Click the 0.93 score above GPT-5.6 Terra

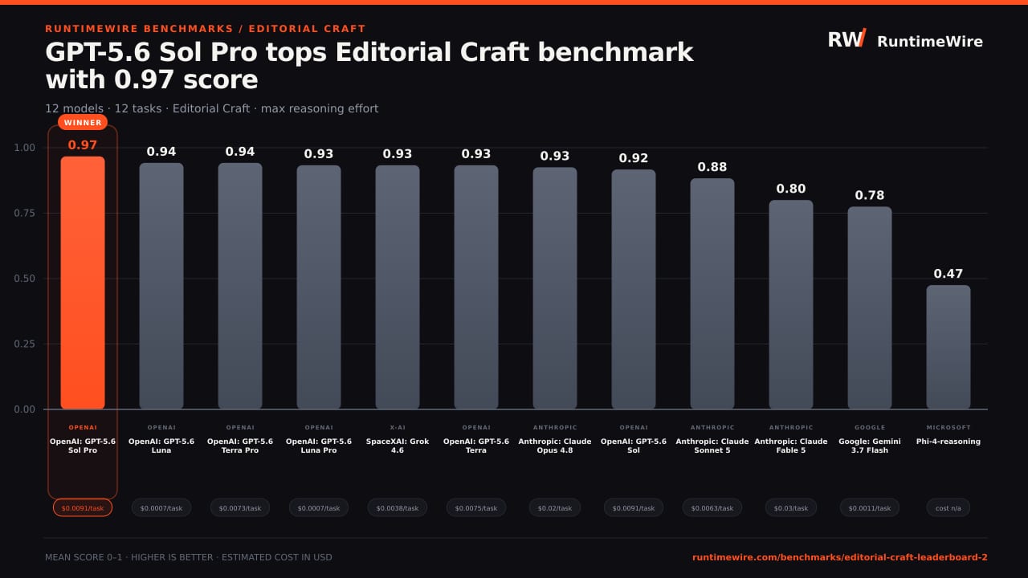pyautogui.click(x=476, y=154)
